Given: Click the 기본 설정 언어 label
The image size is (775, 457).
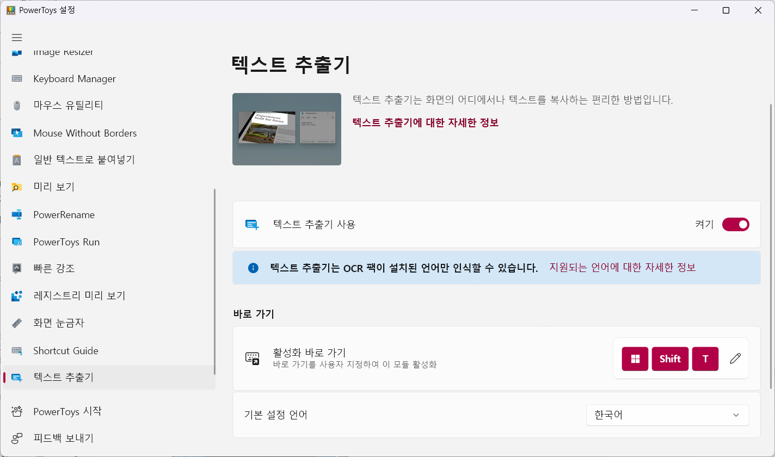Looking at the screenshot, I should pos(276,415).
